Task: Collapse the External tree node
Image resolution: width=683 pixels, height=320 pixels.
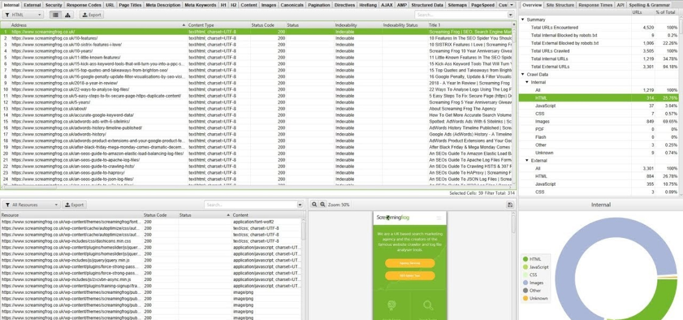Action: point(527,161)
